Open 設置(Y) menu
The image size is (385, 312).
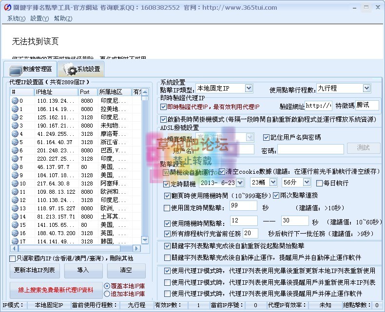(39, 18)
